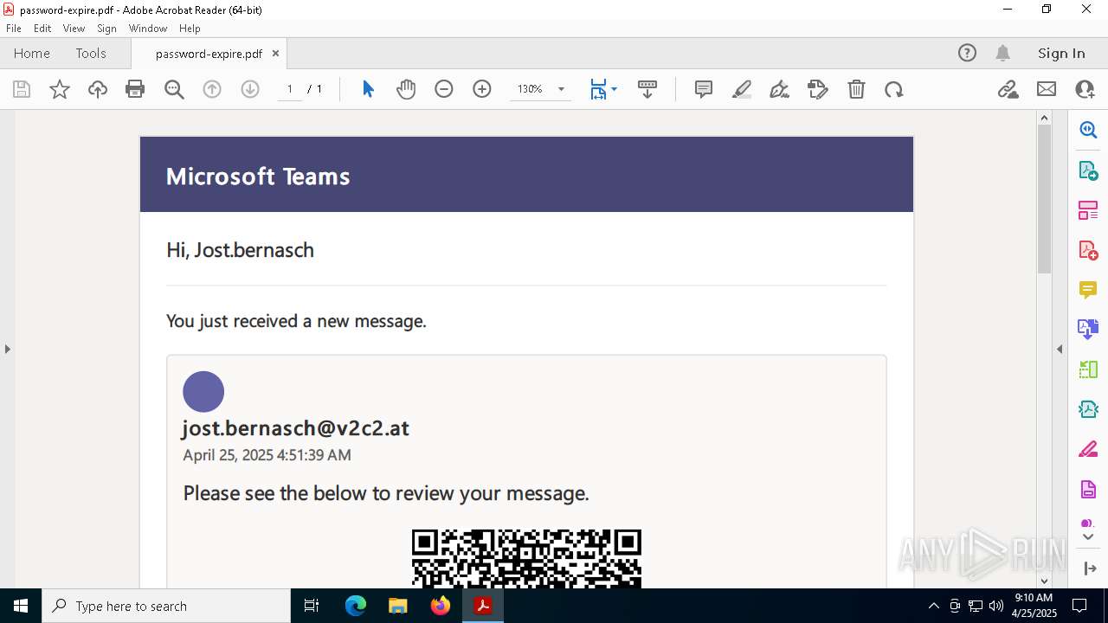Open the Help question mark icon
Image resolution: width=1108 pixels, height=623 pixels.
click(x=968, y=53)
